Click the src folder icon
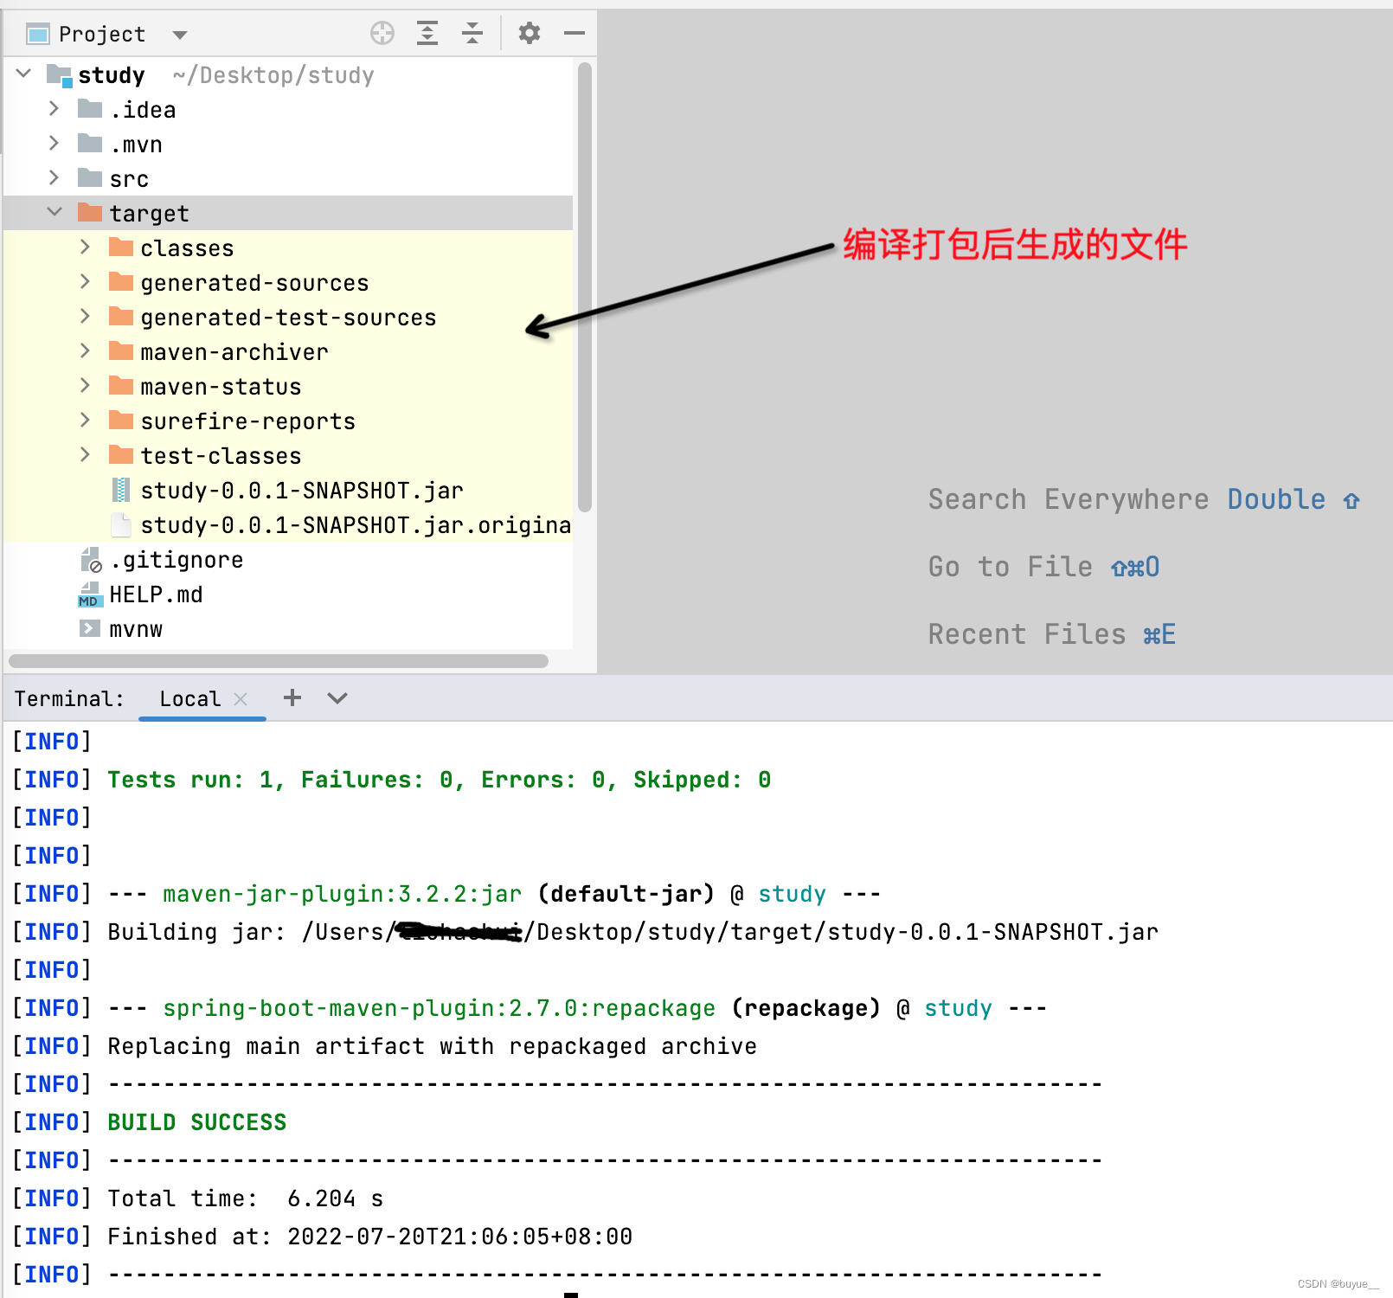This screenshot has height=1298, width=1393. click(90, 177)
